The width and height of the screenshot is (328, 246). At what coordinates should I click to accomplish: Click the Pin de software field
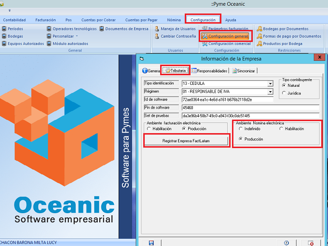[251, 108]
